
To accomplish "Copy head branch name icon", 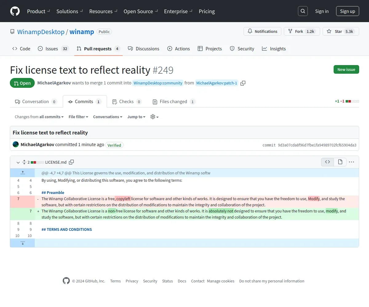I will pos(243,83).
